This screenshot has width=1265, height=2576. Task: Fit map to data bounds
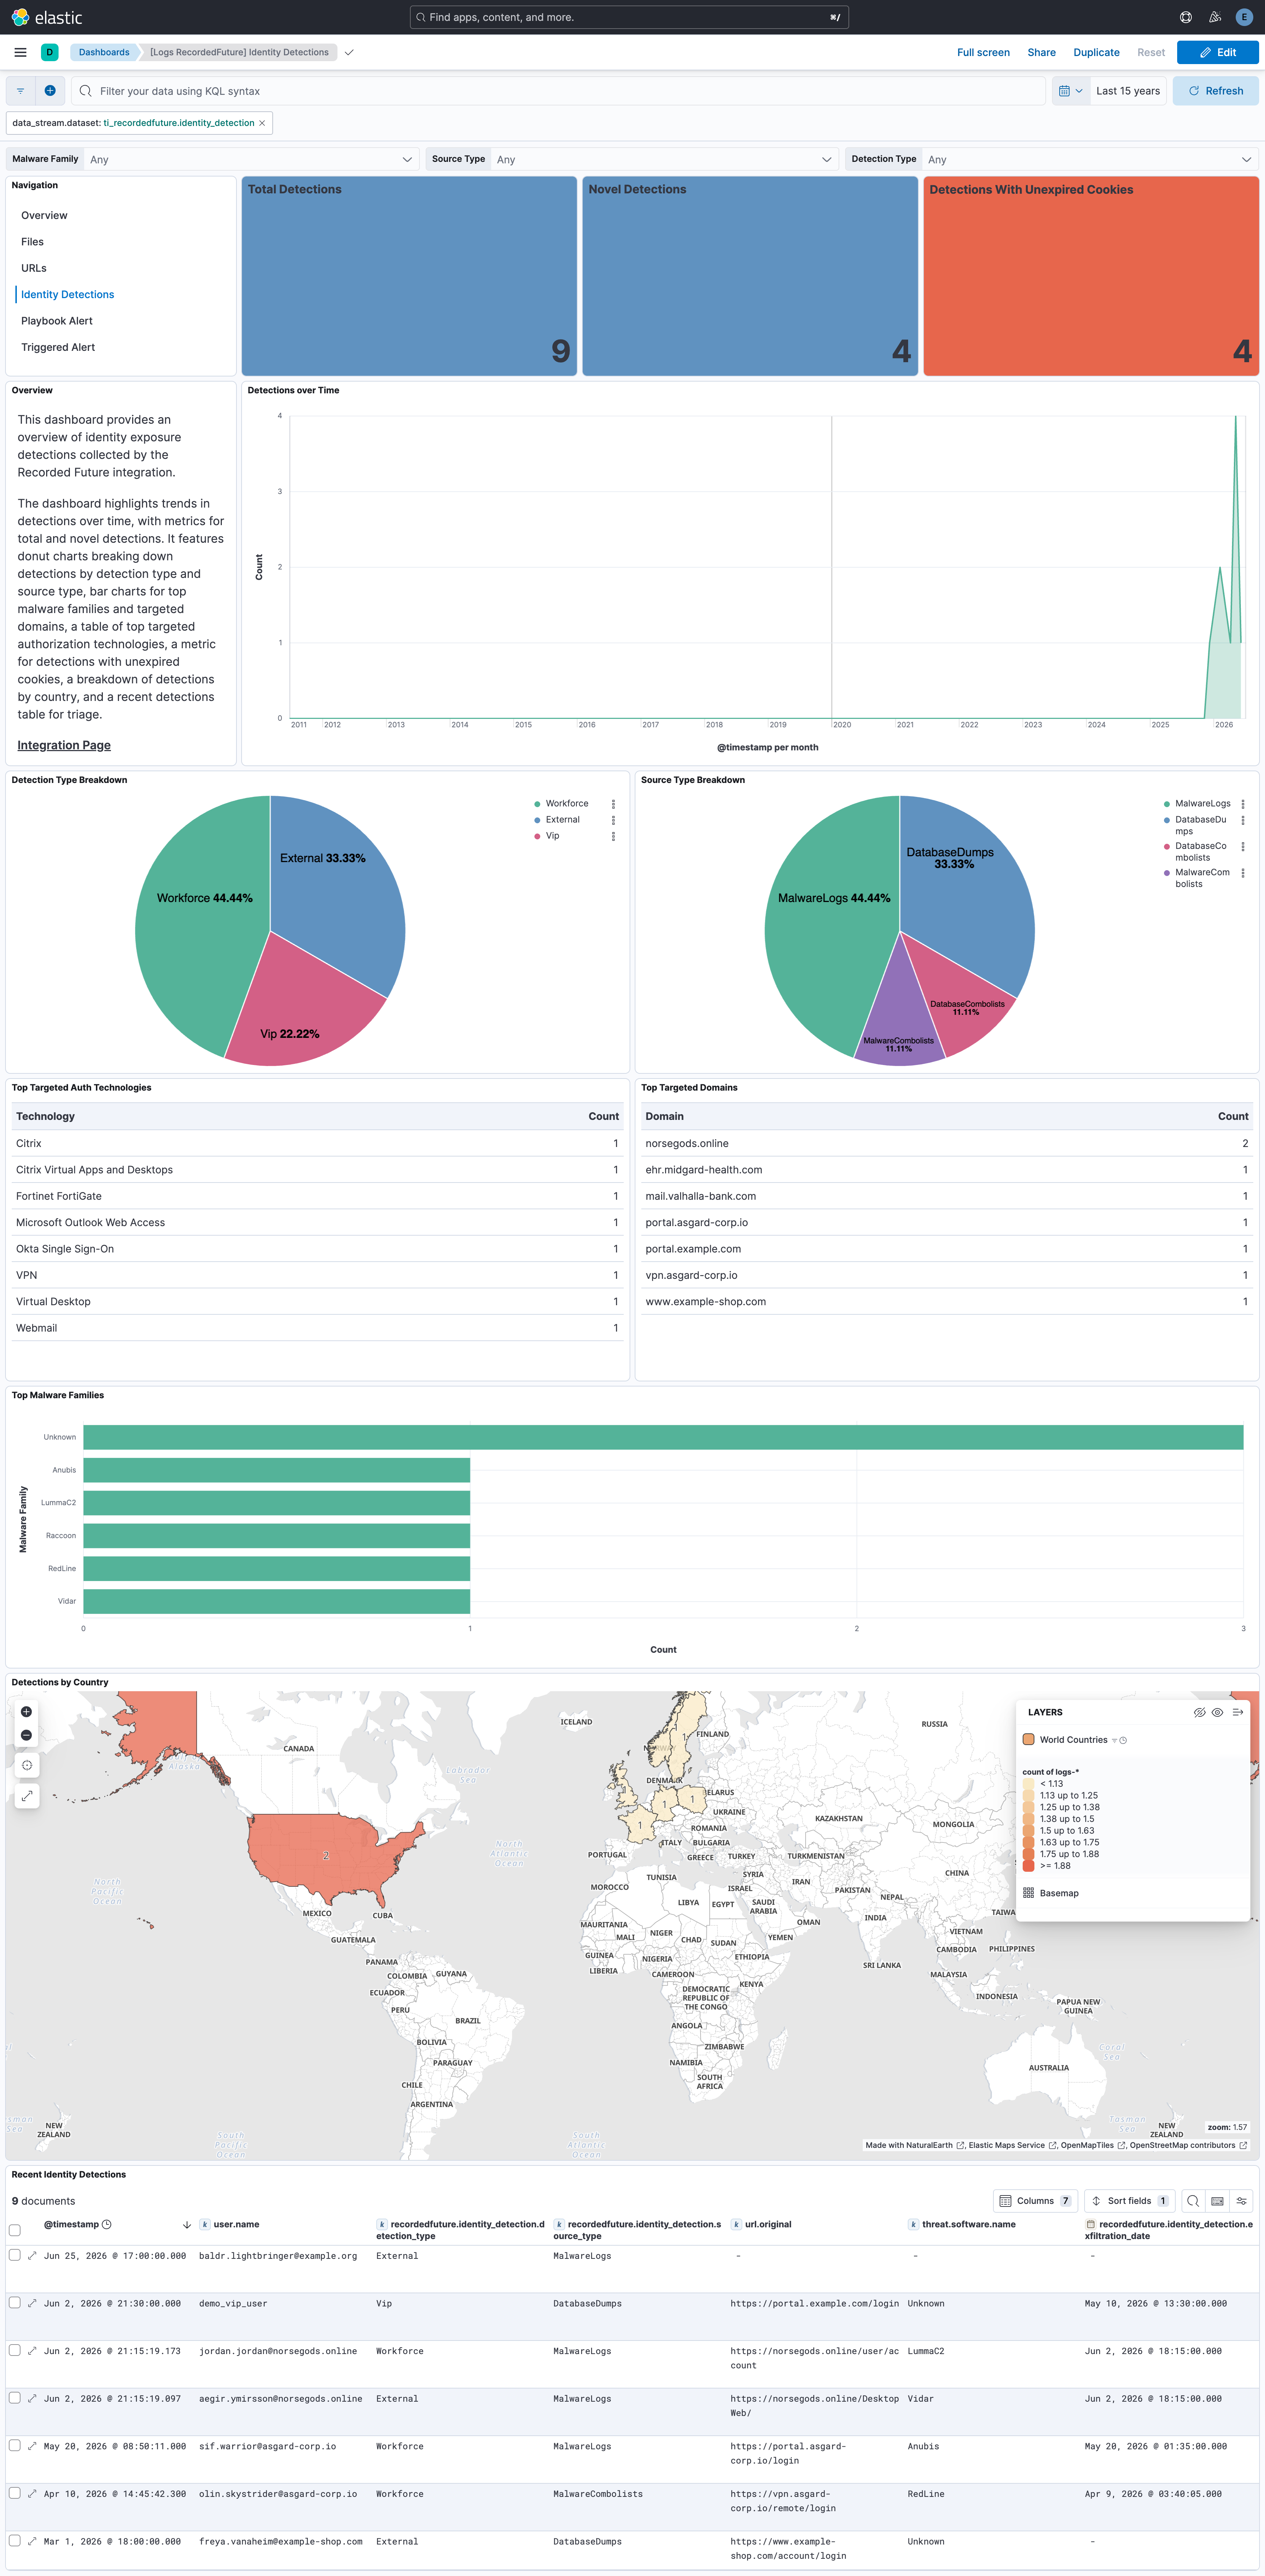(27, 1765)
